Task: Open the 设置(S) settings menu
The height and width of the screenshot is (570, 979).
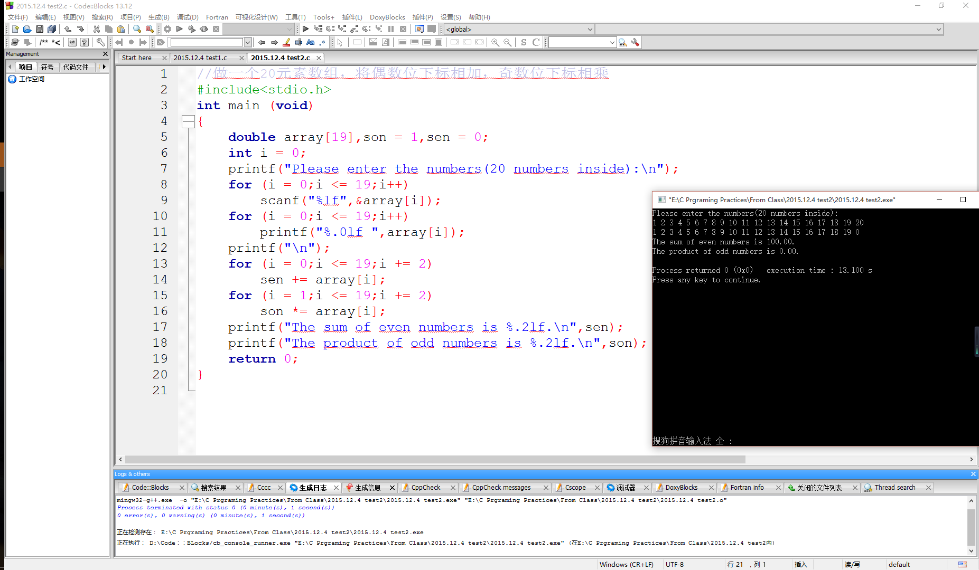Action: pos(451,17)
